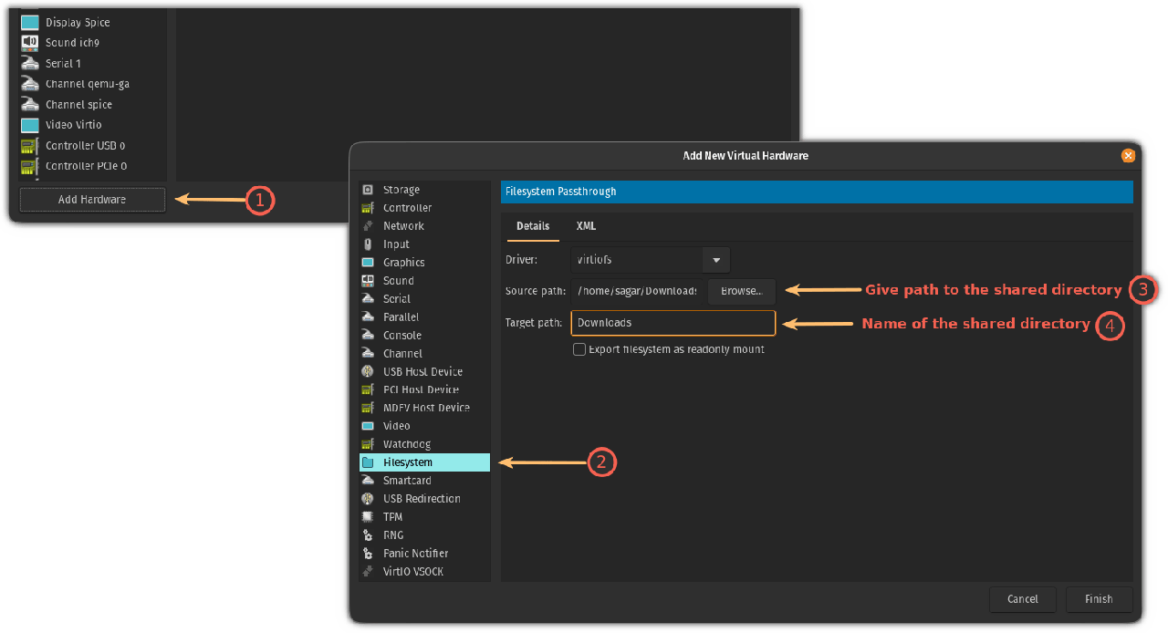Switch to the XML tab
1168x633 pixels.
click(586, 226)
